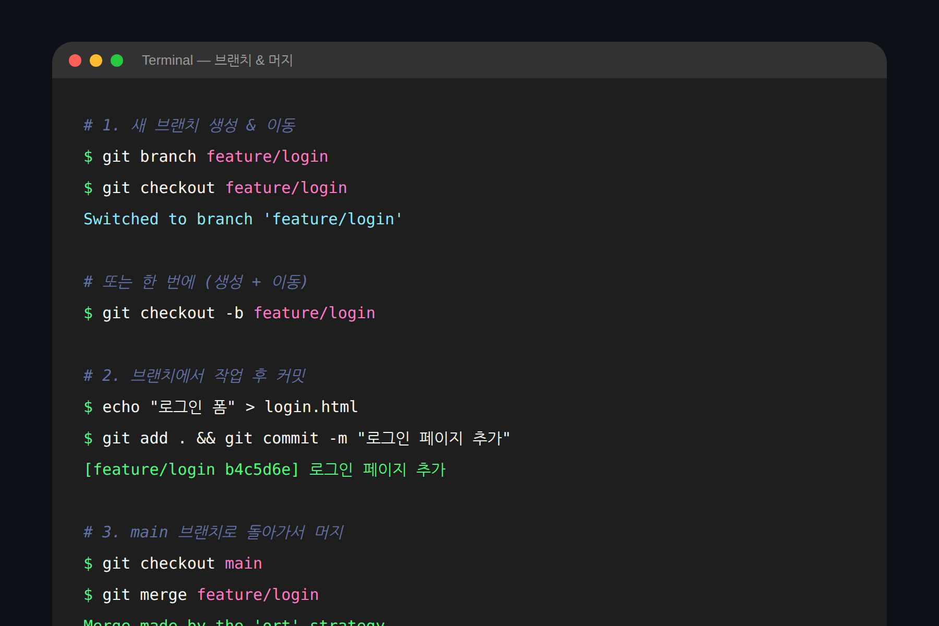Click the Switched to branch output line

243,219
